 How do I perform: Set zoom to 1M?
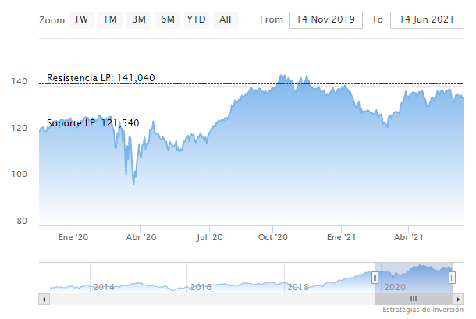click(x=110, y=19)
